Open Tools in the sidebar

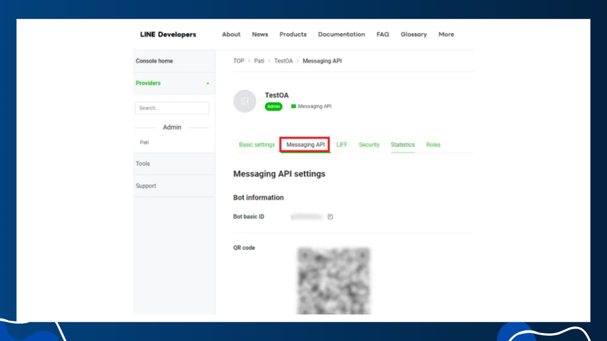[x=143, y=164]
